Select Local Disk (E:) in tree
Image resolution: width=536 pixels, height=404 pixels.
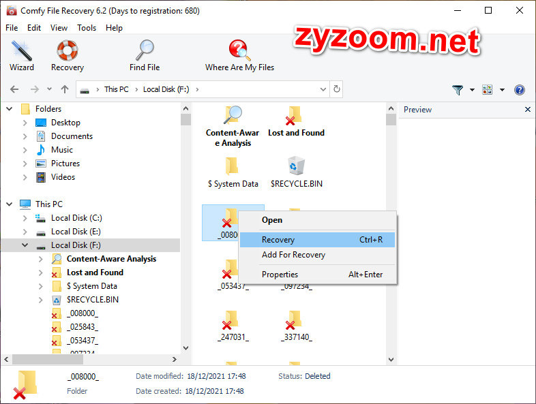click(x=76, y=232)
